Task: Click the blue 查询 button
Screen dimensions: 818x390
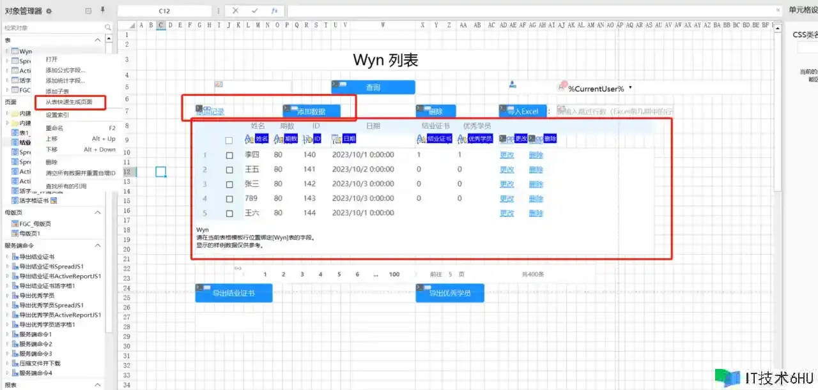Action: [373, 87]
